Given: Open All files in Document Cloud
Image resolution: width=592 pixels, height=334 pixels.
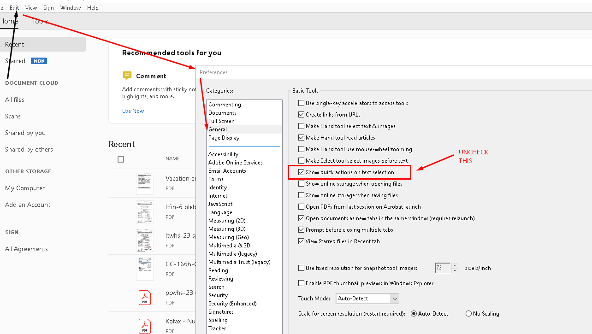Looking at the screenshot, I should click(15, 100).
